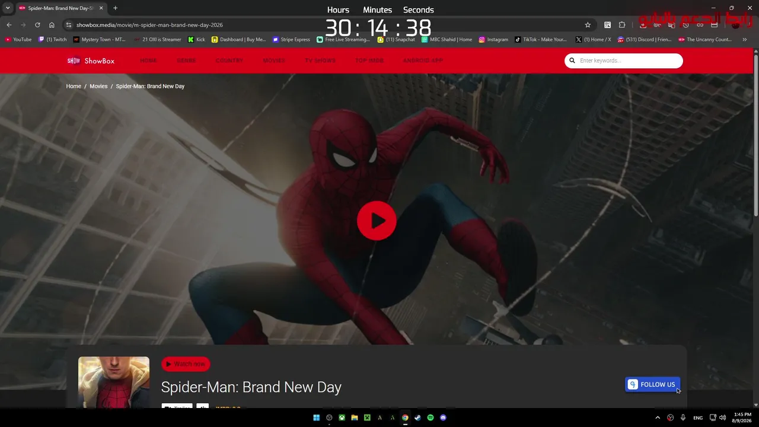This screenshot has height=427, width=759.
Task: Expand the COUNTRY navigation menu
Action: pyautogui.click(x=229, y=60)
